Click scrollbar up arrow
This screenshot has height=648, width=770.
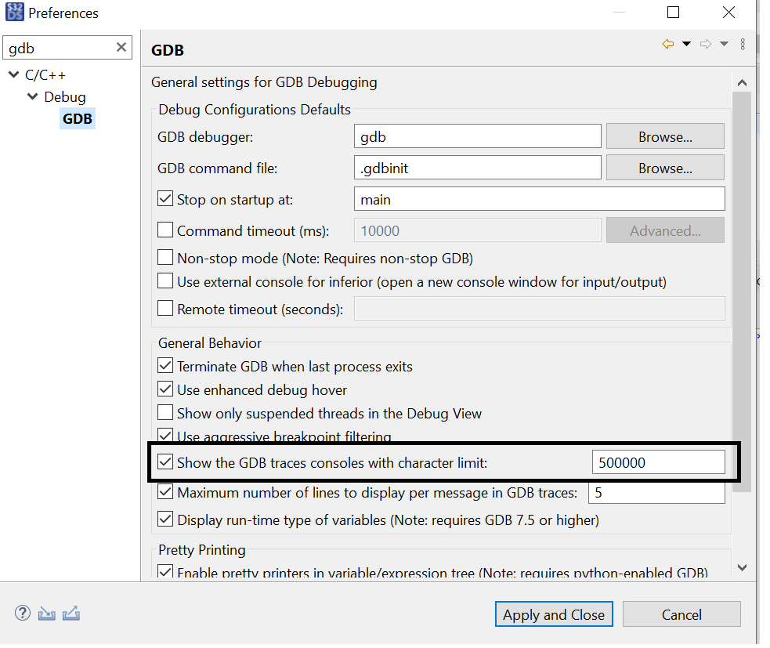742,82
